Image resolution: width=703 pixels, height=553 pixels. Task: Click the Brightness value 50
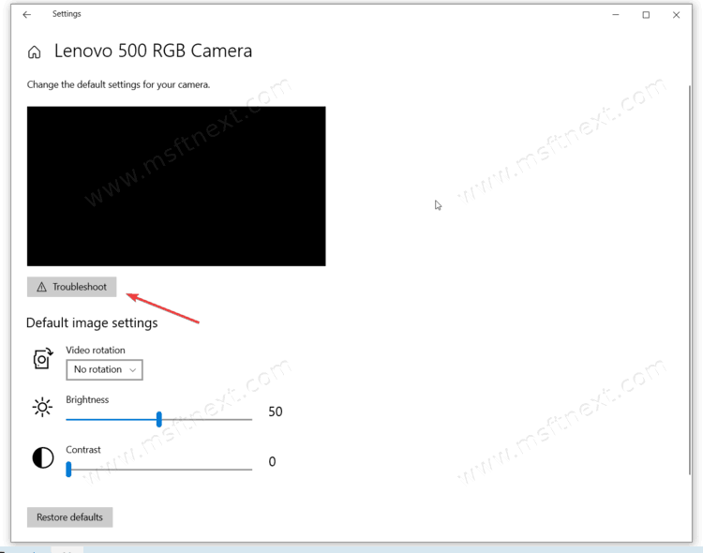(276, 411)
